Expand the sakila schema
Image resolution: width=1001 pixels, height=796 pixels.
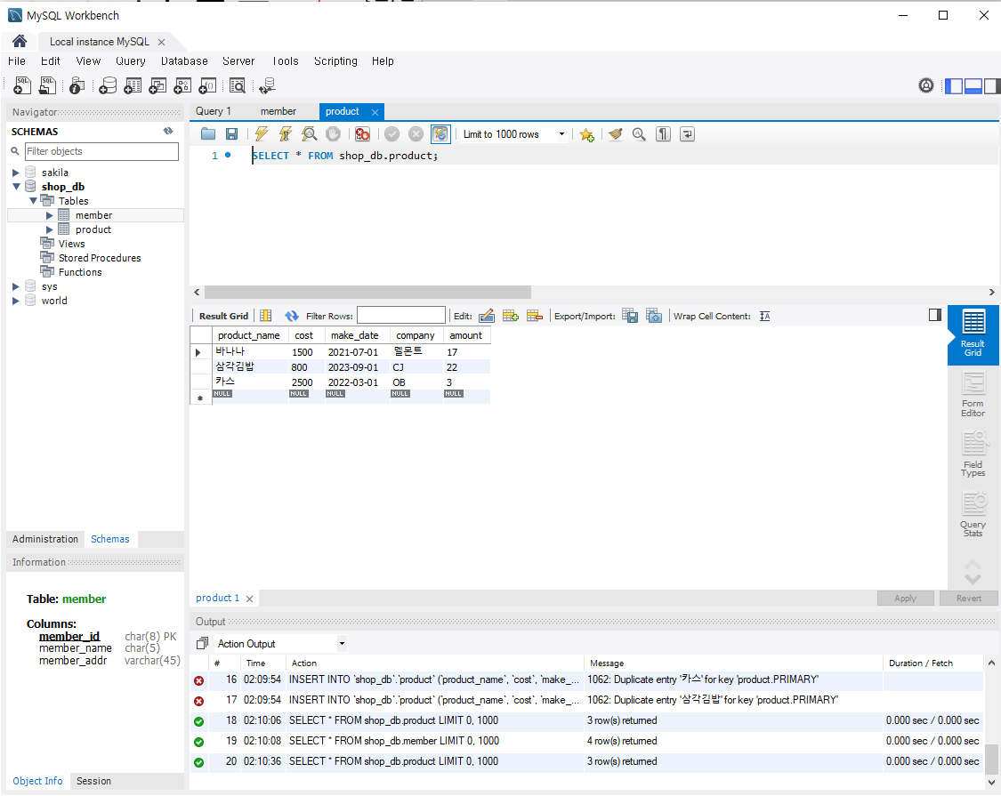click(16, 173)
